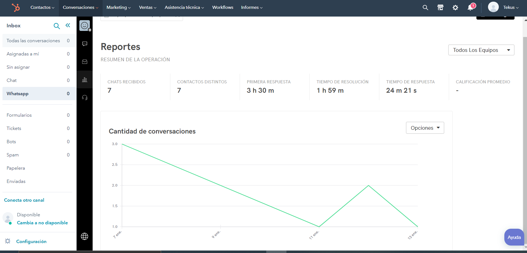
Task: Open the search magnifier in top bar
Action: (x=425, y=8)
